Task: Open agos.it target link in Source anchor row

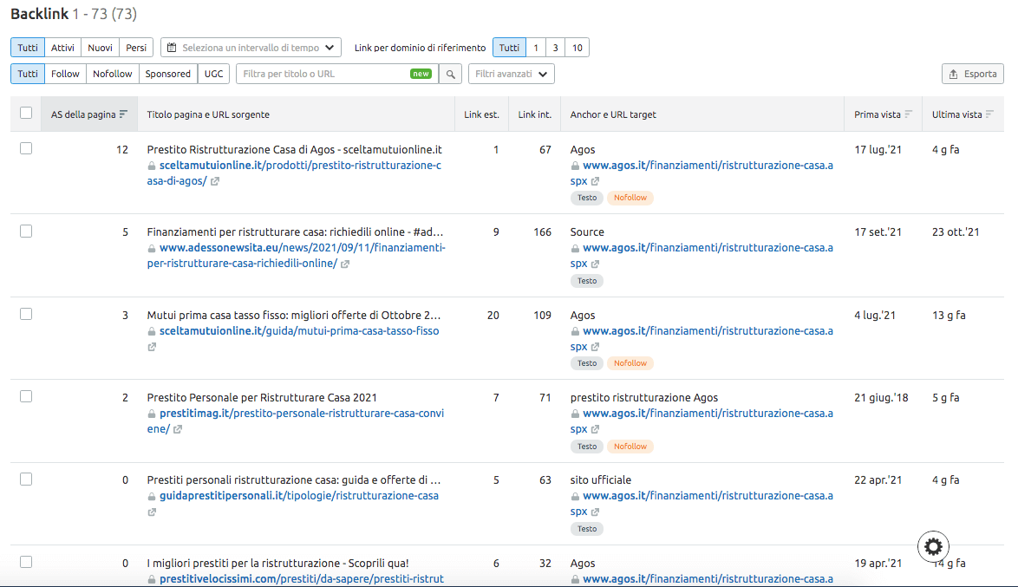Action: point(702,256)
